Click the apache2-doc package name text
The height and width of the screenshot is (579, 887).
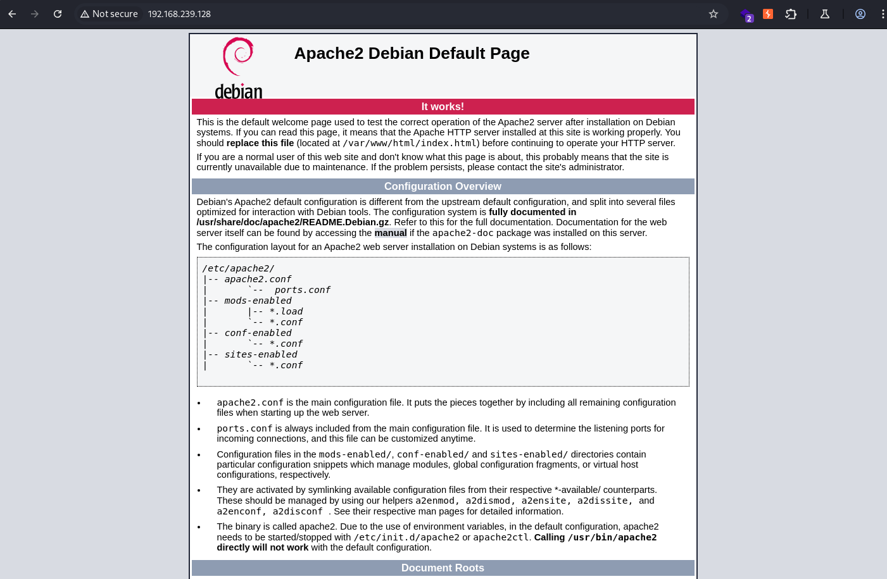463,233
